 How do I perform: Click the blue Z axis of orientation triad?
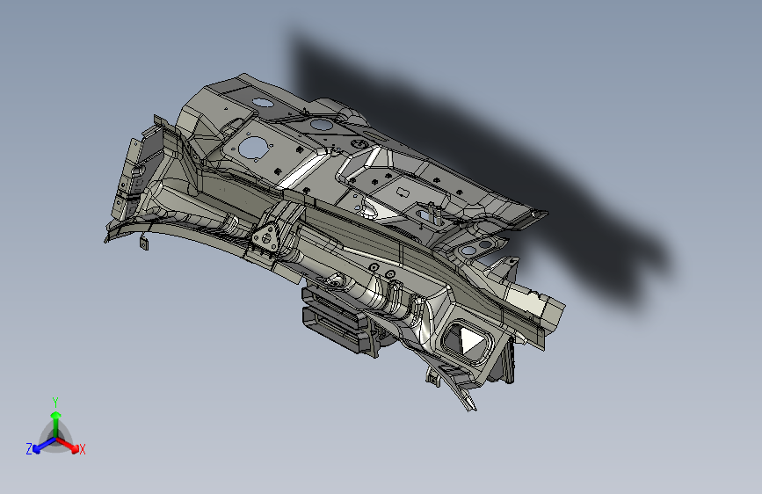pos(44,446)
